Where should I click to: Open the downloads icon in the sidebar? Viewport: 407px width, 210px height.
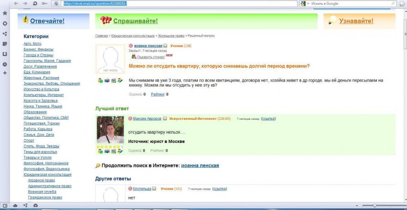[x=5, y=54]
